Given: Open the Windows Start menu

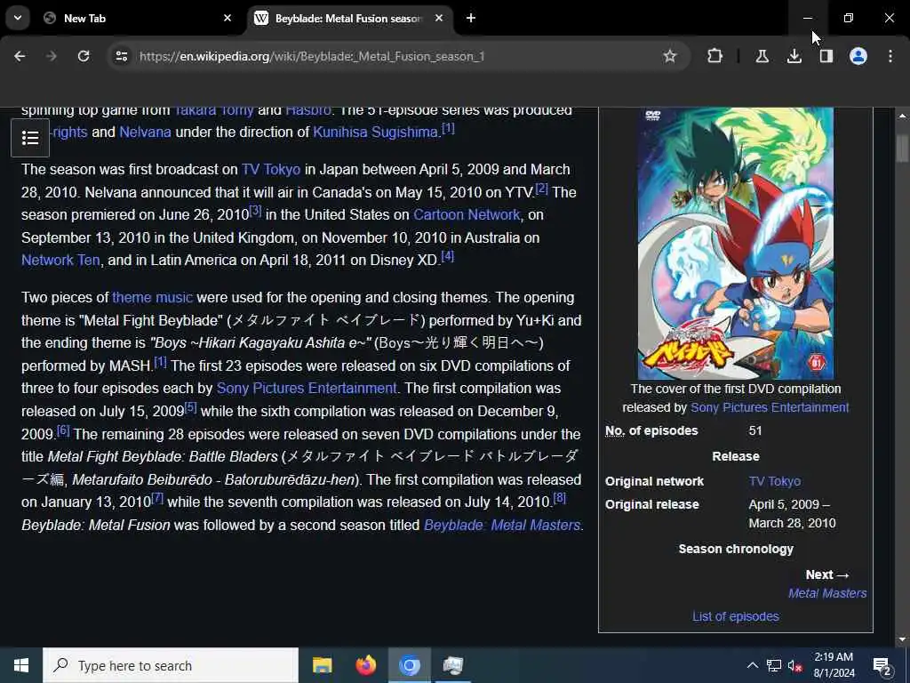Looking at the screenshot, I should (21, 665).
